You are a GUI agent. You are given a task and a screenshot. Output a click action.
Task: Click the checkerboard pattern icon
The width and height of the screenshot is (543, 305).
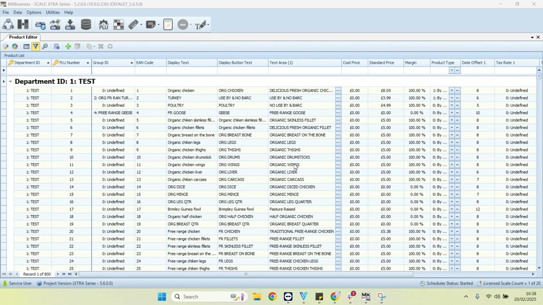coord(119,25)
